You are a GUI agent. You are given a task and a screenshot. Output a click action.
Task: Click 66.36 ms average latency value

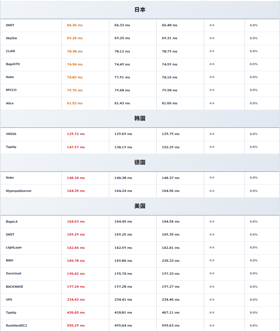[x=75, y=25]
